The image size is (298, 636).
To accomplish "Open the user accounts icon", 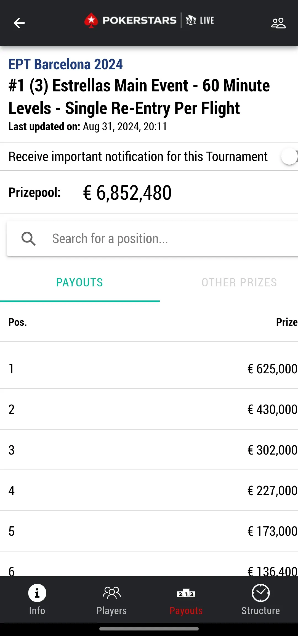I will 278,23.
